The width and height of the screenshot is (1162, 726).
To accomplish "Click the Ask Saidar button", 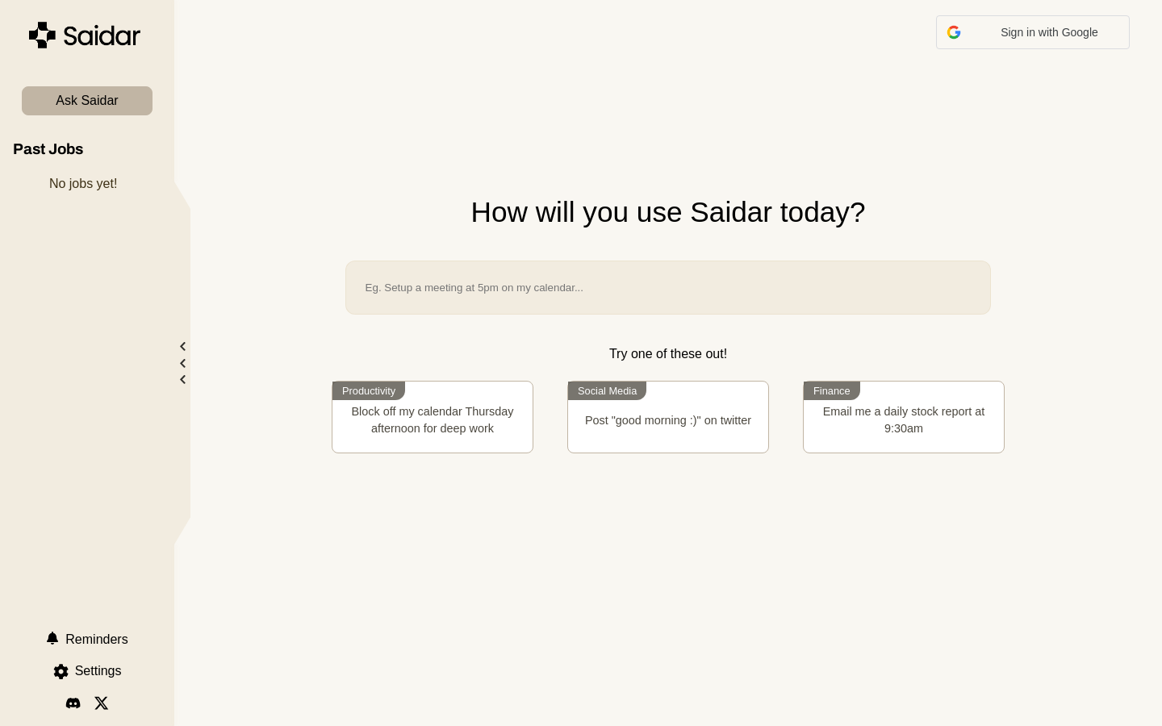I will point(87,101).
